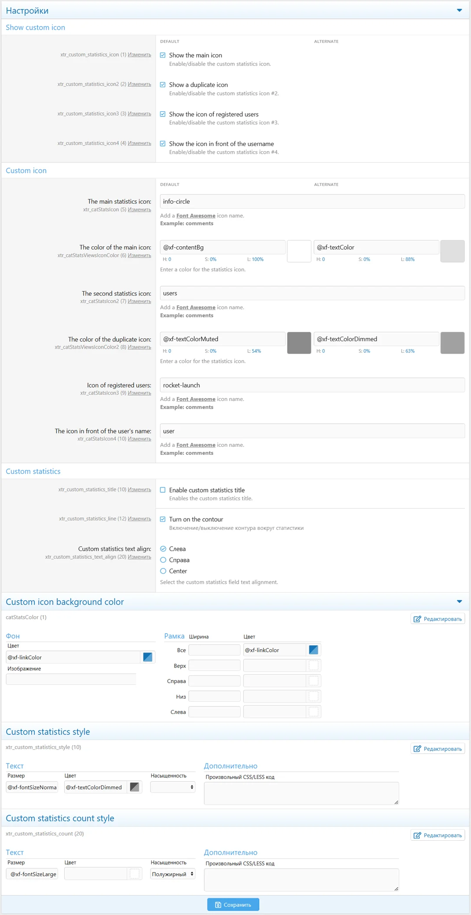The image size is (471, 915).
Task: Select Справа text alignment radio button
Action: [x=164, y=560]
